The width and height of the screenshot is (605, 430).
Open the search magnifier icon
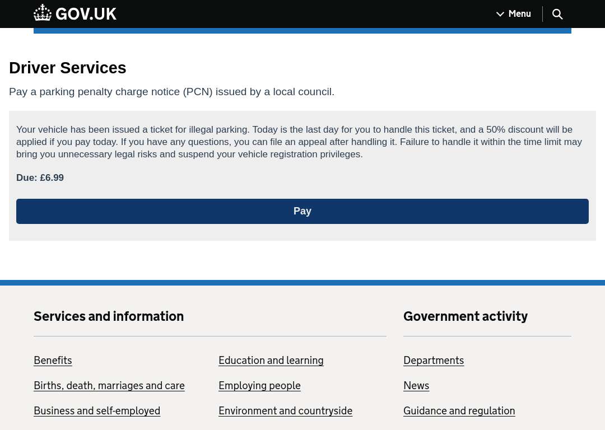[557, 14]
